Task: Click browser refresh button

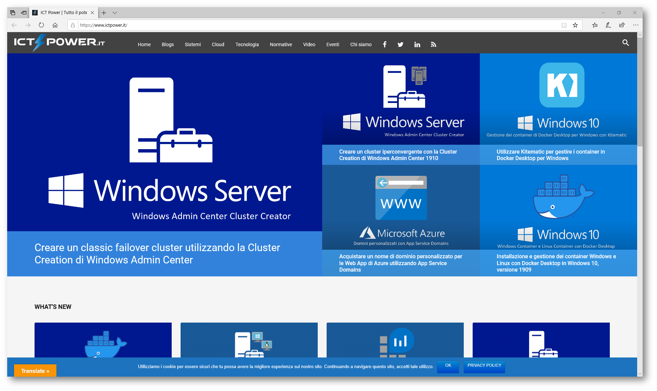Action: pyautogui.click(x=41, y=25)
